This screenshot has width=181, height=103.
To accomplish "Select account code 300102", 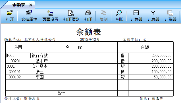I will [x=18, y=77].
